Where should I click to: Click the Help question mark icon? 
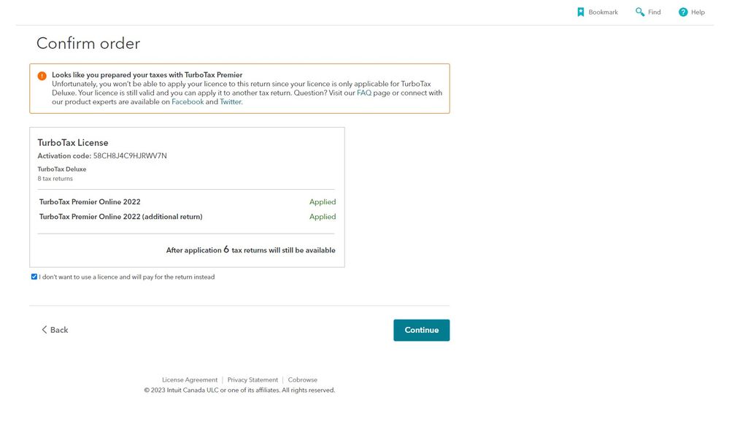point(683,12)
